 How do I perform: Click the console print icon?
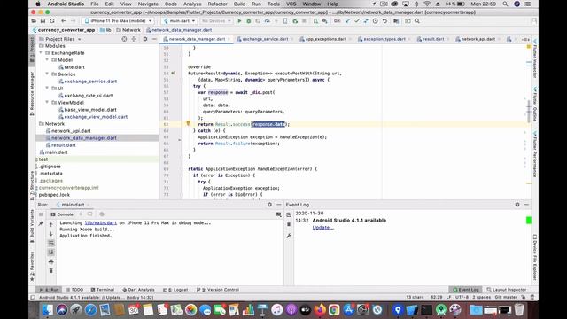point(51,261)
